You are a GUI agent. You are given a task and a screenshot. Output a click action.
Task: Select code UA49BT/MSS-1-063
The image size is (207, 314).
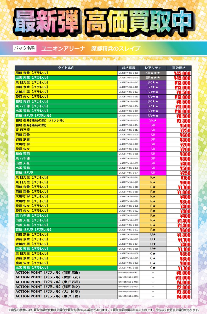(129, 216)
